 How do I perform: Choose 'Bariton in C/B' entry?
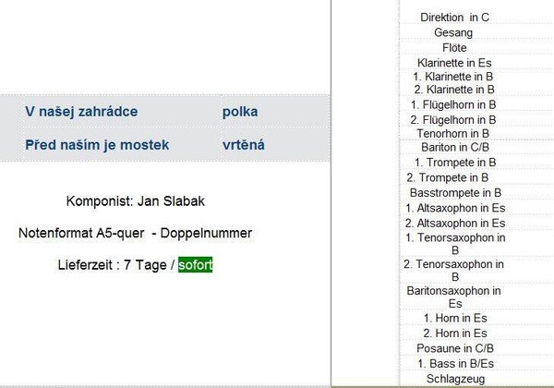(454, 147)
